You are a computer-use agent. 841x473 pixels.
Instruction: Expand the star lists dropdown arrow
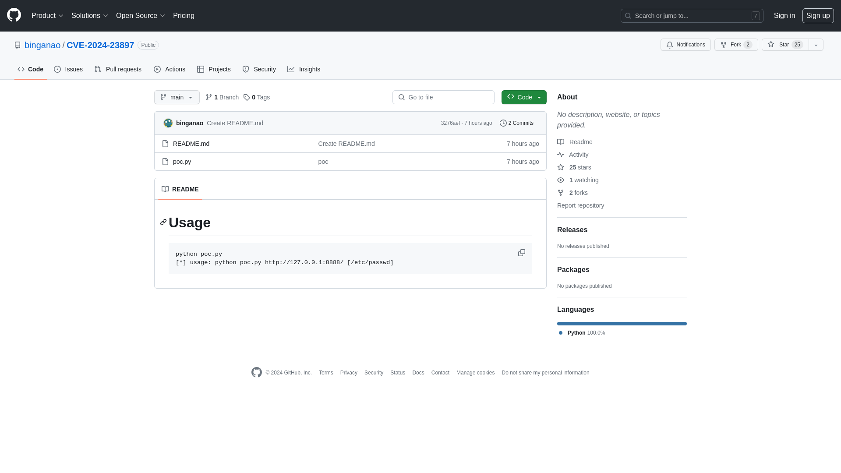pos(816,45)
